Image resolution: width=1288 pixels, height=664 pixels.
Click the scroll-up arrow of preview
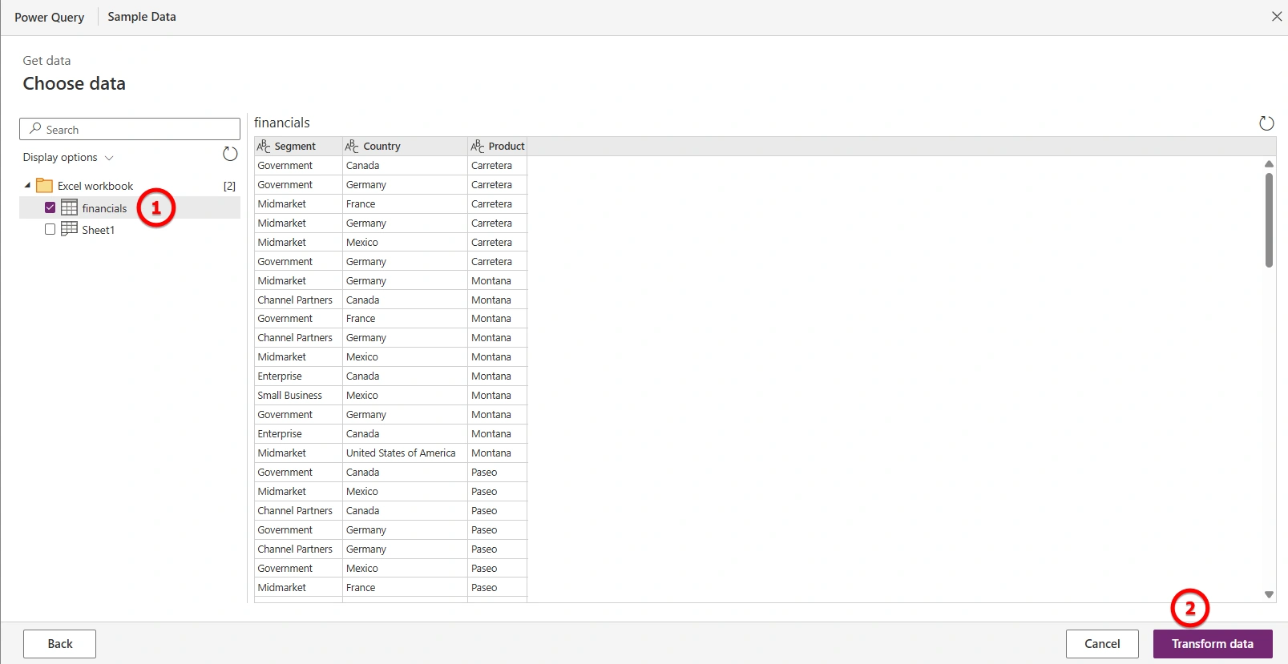1269,163
